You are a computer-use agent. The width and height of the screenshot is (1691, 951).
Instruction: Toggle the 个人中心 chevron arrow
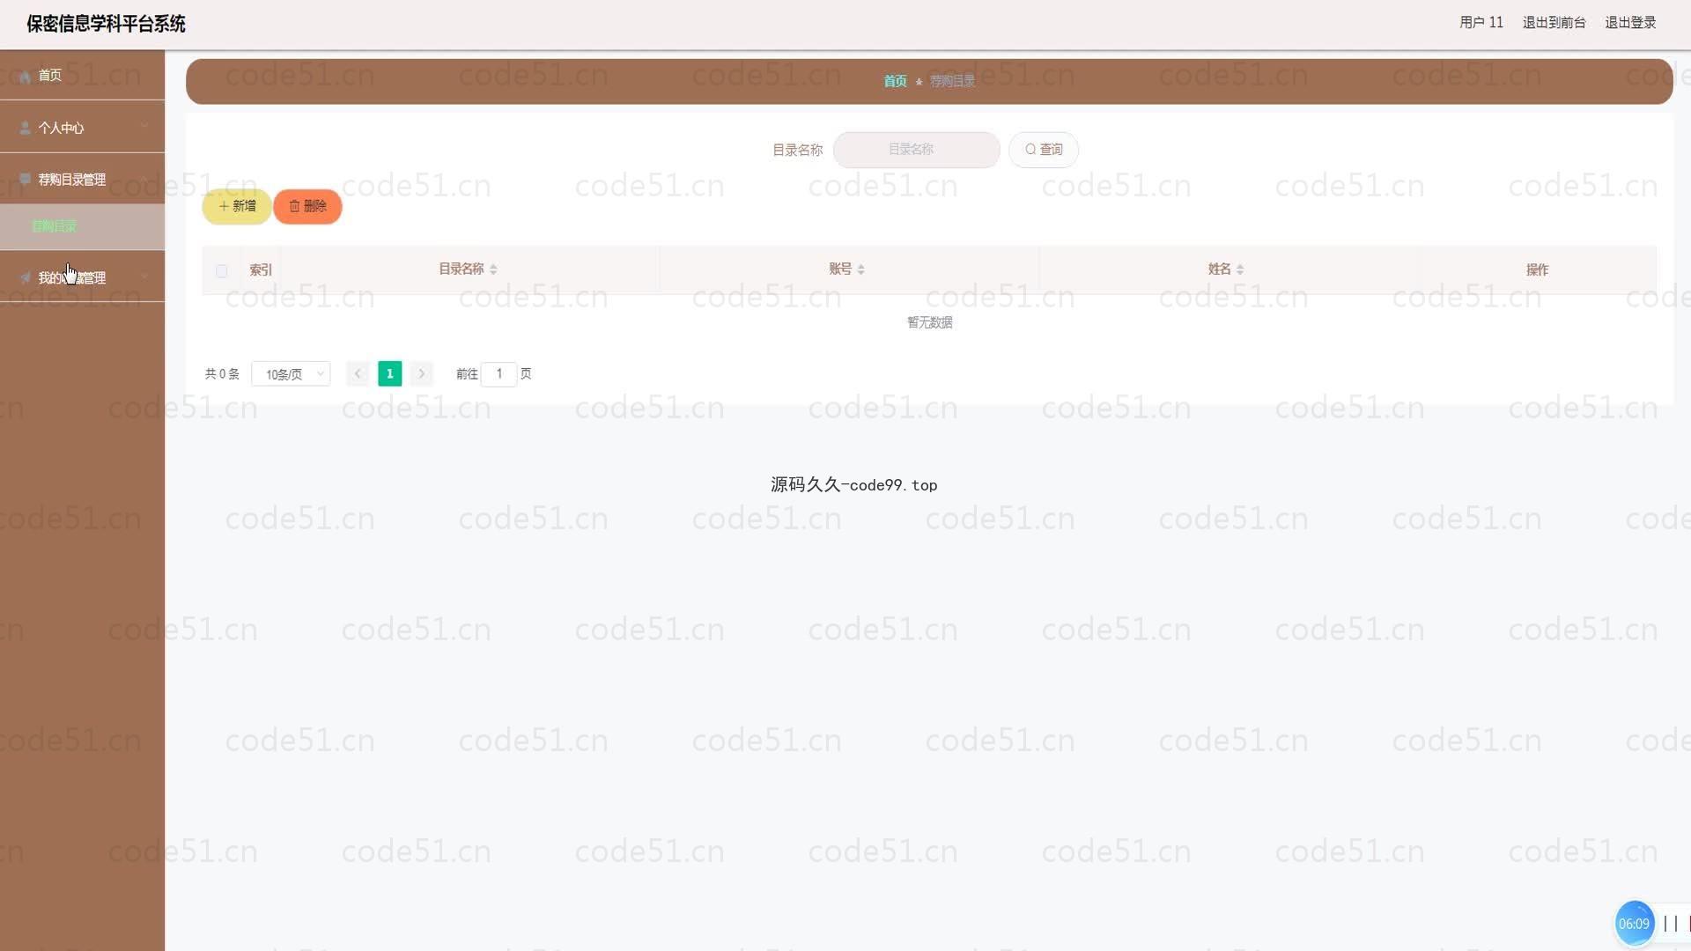click(x=144, y=127)
